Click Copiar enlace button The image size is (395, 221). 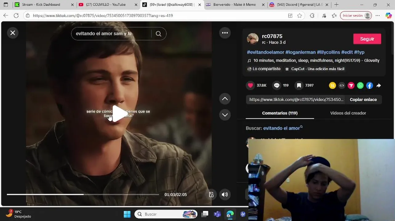coord(363,99)
